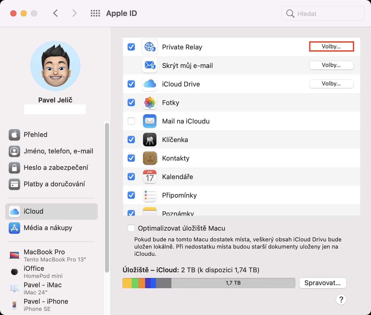This screenshot has height=315, width=371.
Task: Enable Optimalizovat úložiště Macu checkbox
Action: (x=131, y=228)
